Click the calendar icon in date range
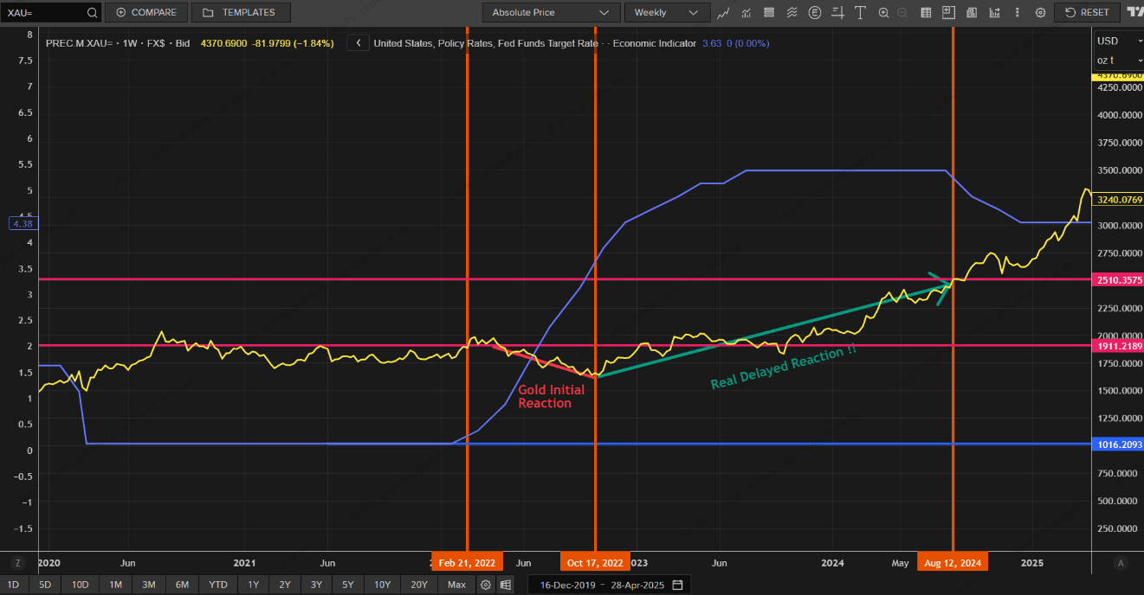 pos(677,585)
